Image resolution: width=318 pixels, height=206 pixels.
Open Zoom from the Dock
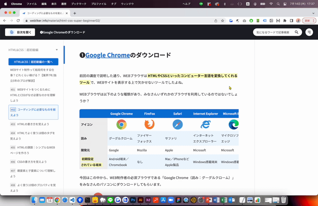coord(171,200)
